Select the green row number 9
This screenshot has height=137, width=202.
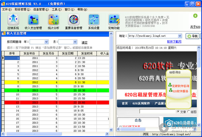(x=57, y=90)
